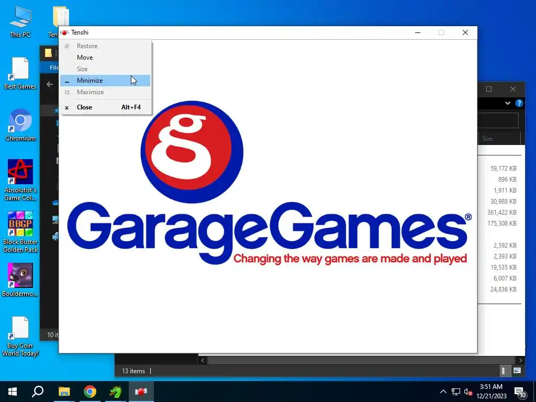Click the muted volume tray icon
536x402 pixels.
point(468,392)
